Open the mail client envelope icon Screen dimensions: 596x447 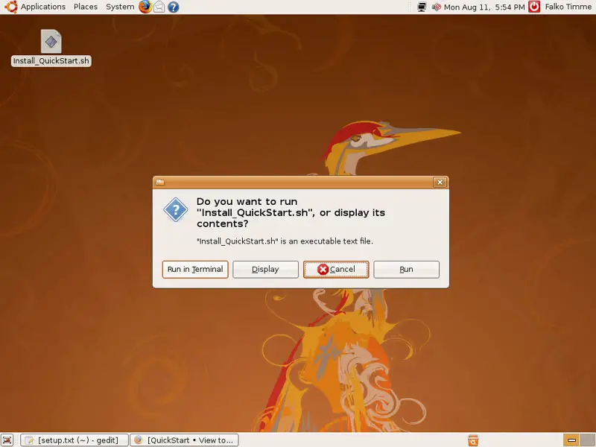pos(159,7)
